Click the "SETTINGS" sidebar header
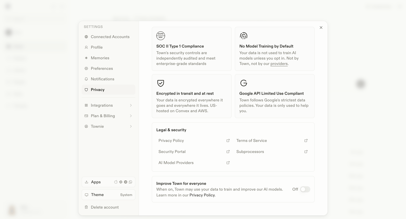The image size is (406, 219). (93, 27)
